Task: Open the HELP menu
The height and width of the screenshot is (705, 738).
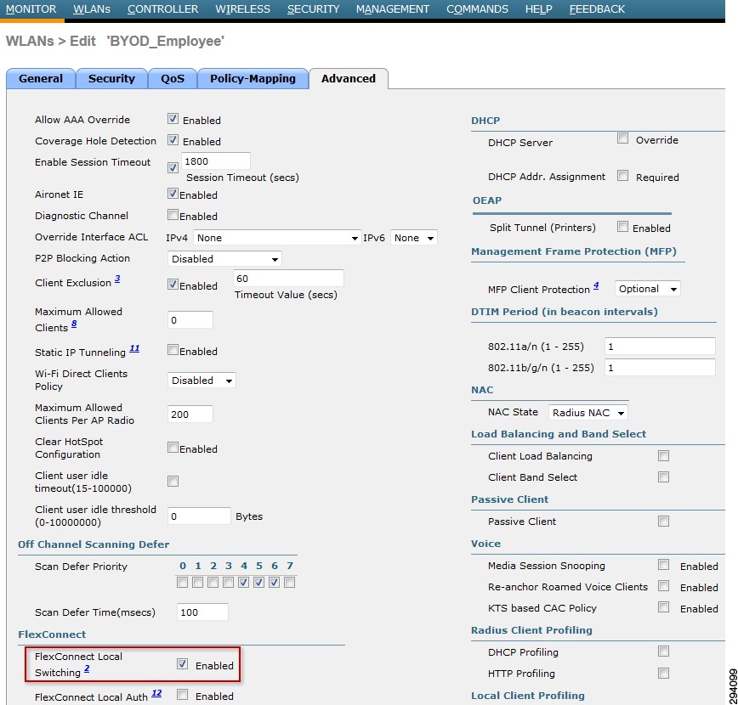Action: pos(539,9)
